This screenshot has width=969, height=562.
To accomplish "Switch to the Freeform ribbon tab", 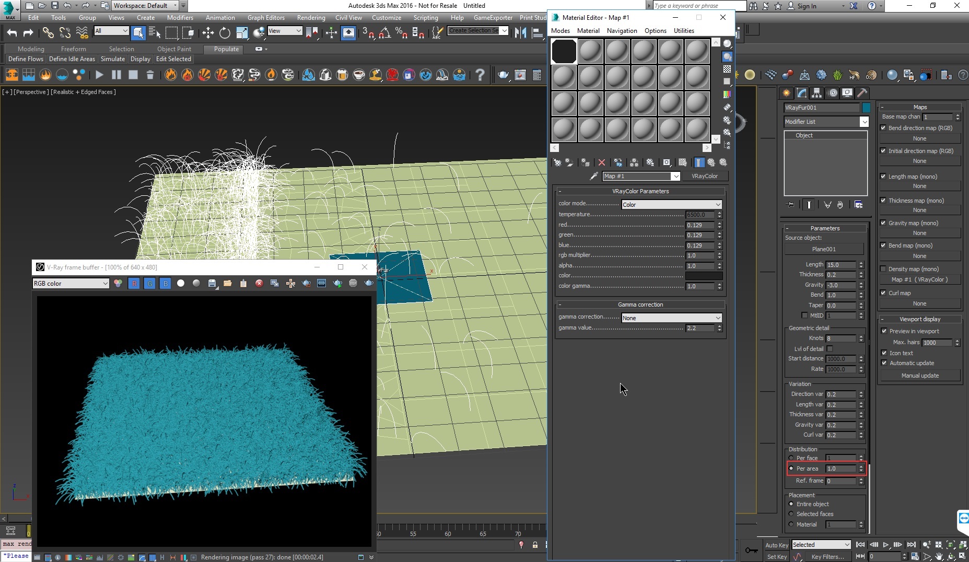I will (x=73, y=49).
